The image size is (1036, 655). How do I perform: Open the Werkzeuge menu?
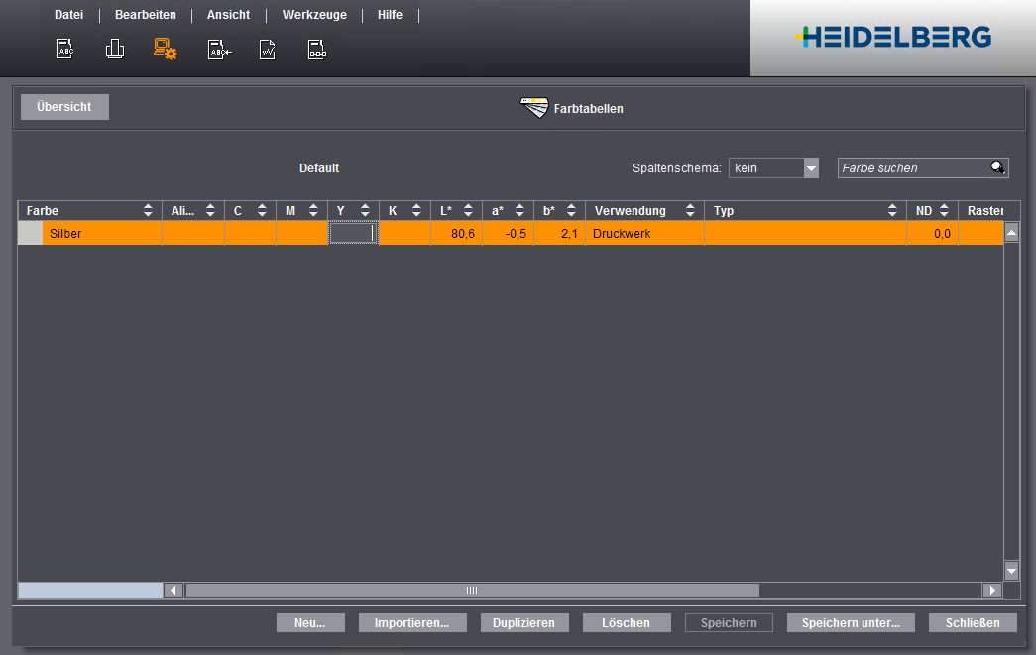point(314,15)
